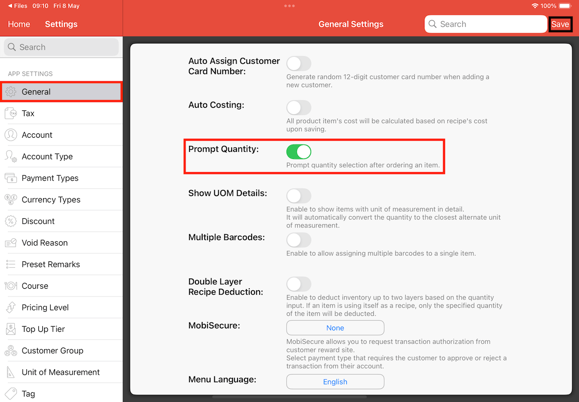This screenshot has height=402, width=579.
Task: Tap the battery status icon
Action: click(x=565, y=6)
